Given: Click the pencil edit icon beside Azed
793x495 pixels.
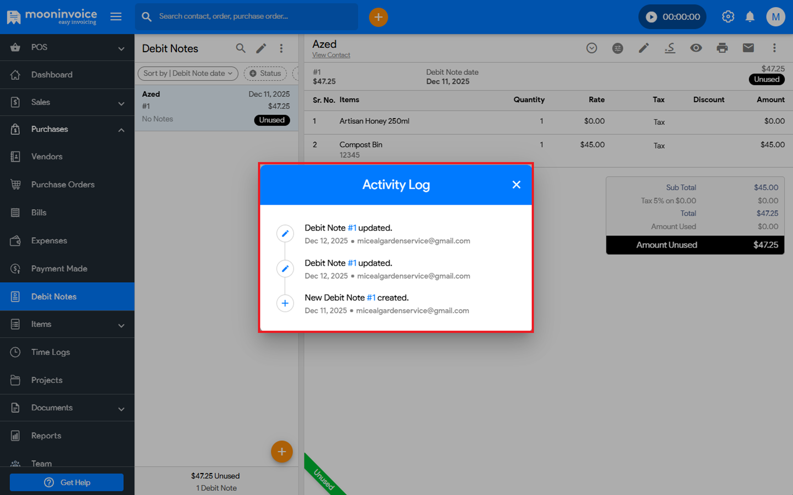Looking at the screenshot, I should [643, 48].
